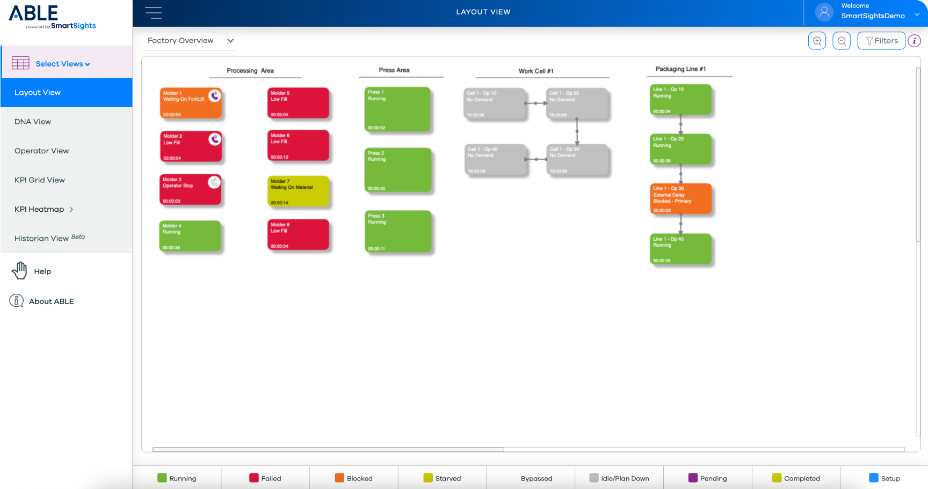Click the user profile avatar icon
The image size is (928, 489).
(x=824, y=12)
